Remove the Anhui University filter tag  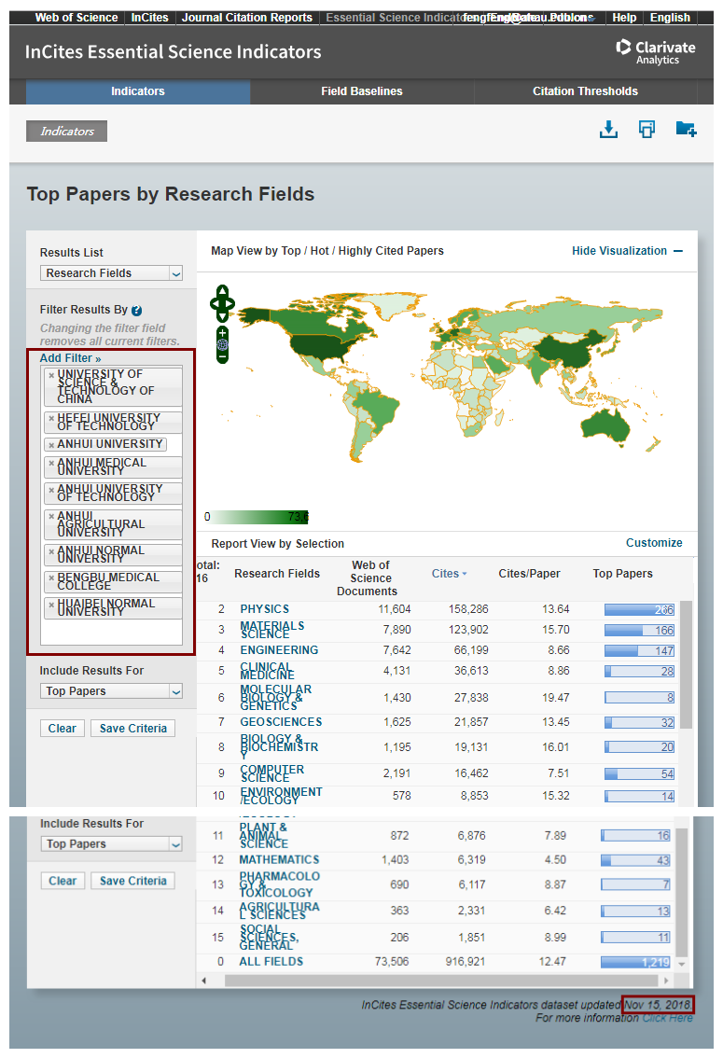pyautogui.click(x=51, y=445)
